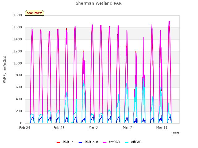Select the chart title Sherman Wetland PAR

click(99, 3)
